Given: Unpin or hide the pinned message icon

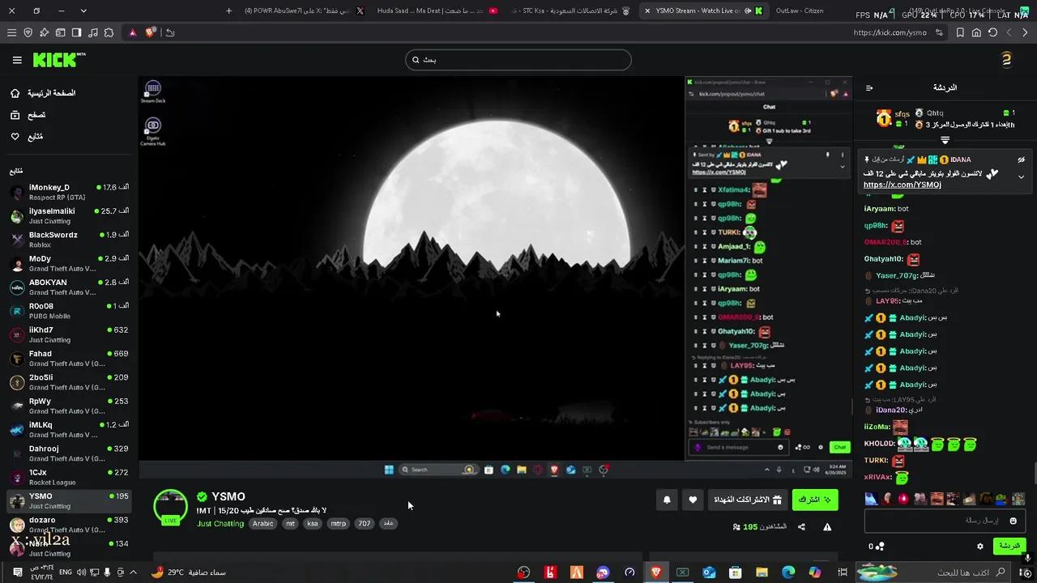Looking at the screenshot, I should click(x=1021, y=160).
